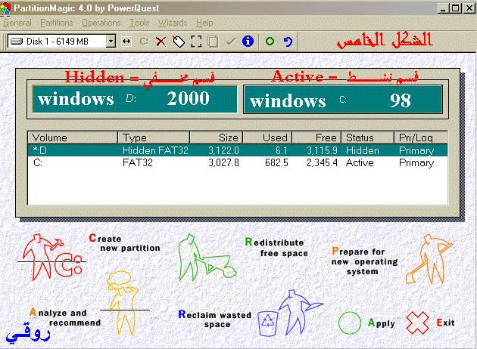Click the Status column header
This screenshot has height=349, width=477.
(367, 137)
